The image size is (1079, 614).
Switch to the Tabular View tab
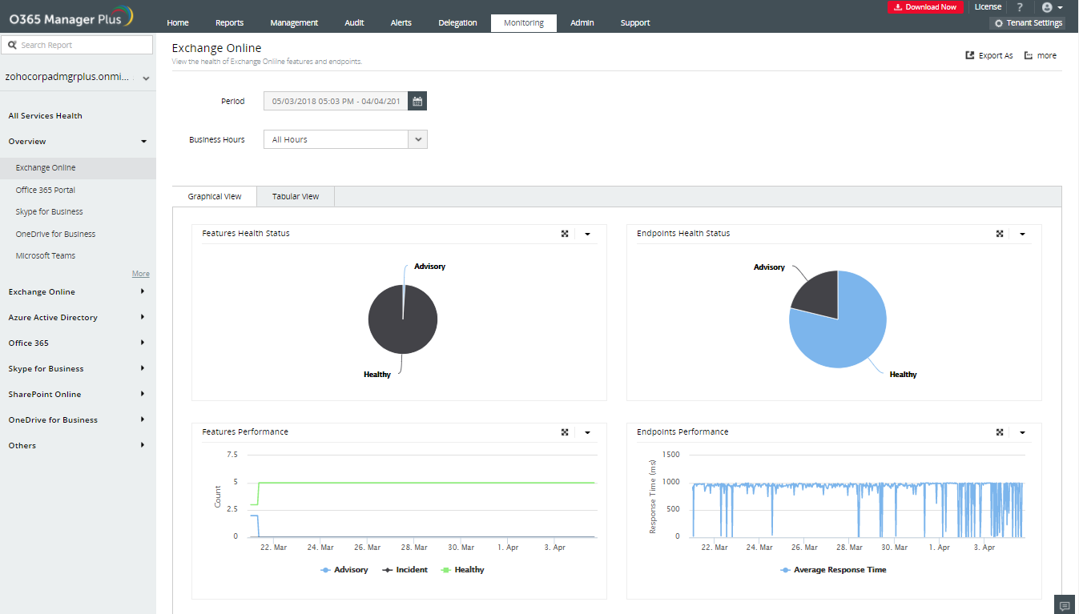click(296, 197)
